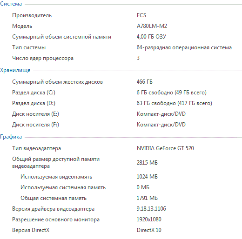Click the model value A780LM-M2
The height and width of the screenshot is (239, 242).
(152, 26)
